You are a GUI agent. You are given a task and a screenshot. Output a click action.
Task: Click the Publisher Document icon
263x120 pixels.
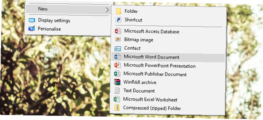[117, 74]
